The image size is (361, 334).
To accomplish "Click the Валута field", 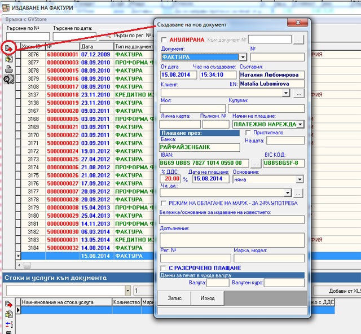I will [x=218, y=283].
